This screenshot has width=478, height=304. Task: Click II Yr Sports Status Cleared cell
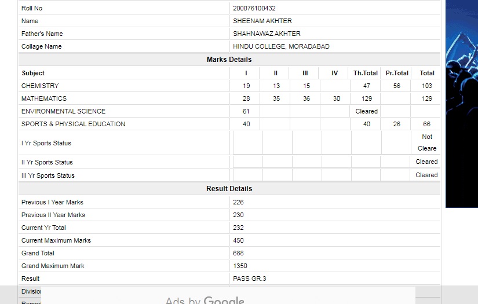tap(426, 162)
